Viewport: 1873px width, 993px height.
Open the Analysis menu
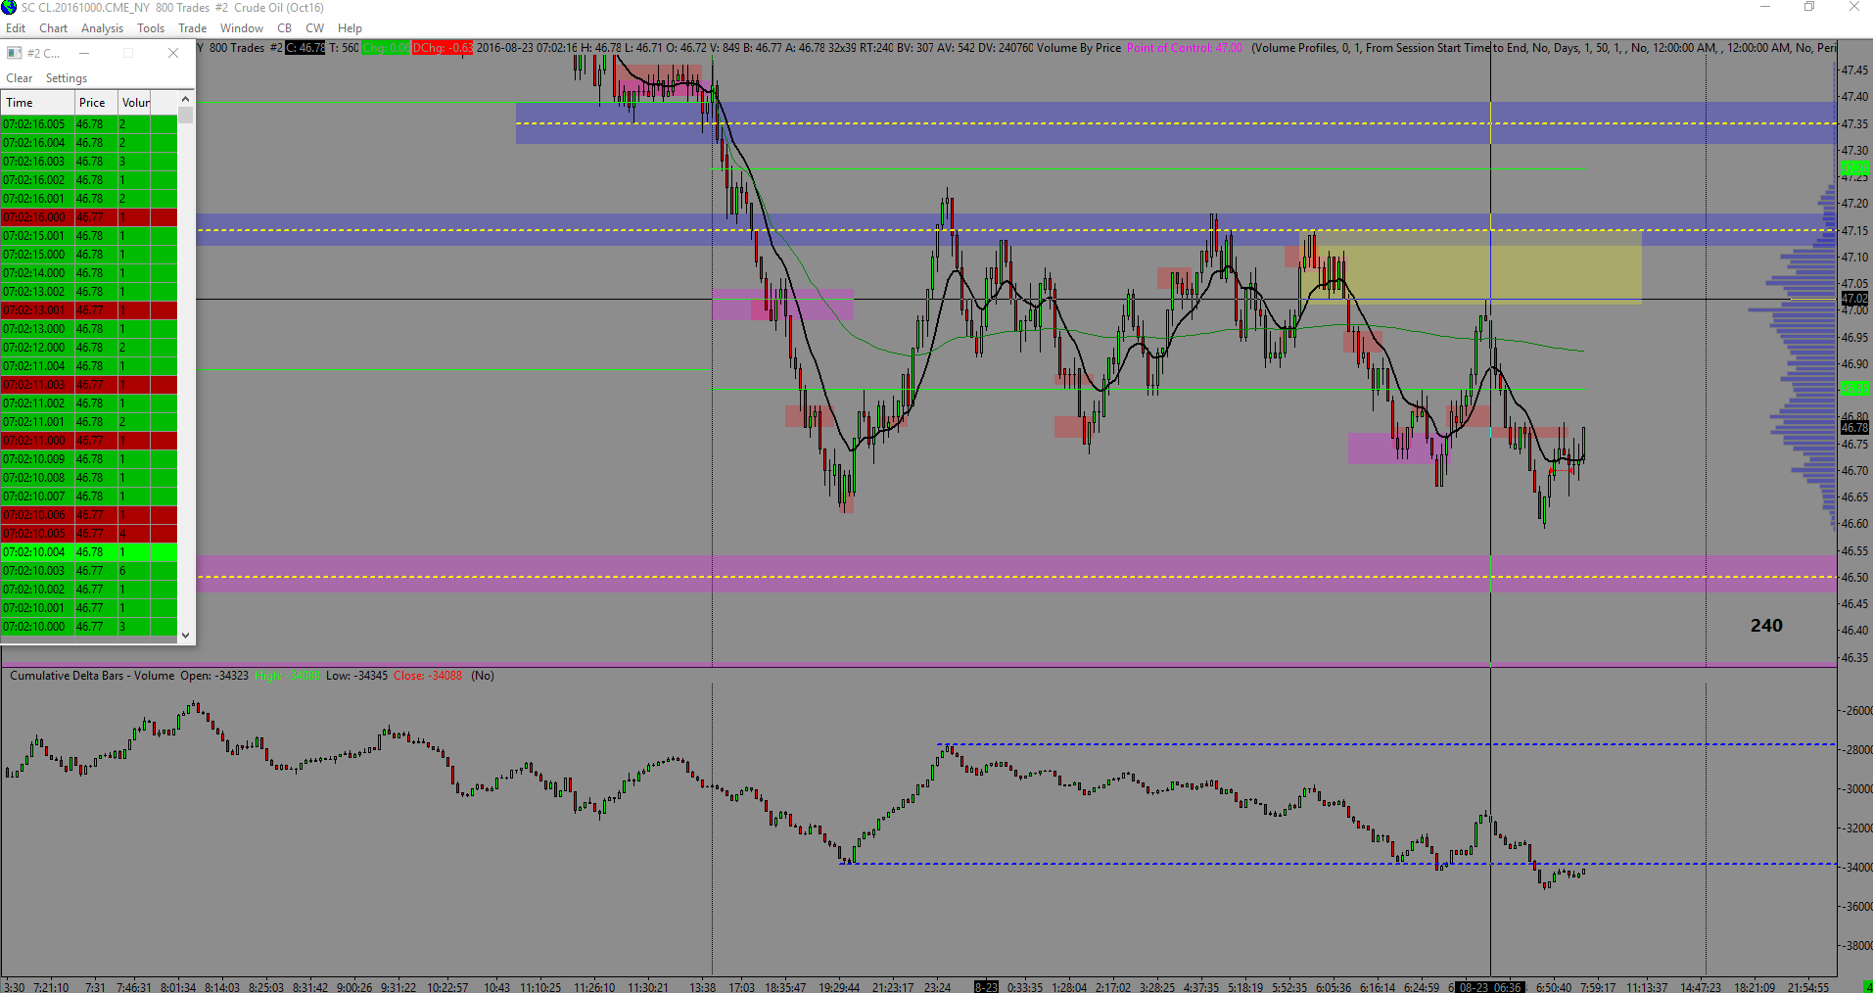coord(102,28)
